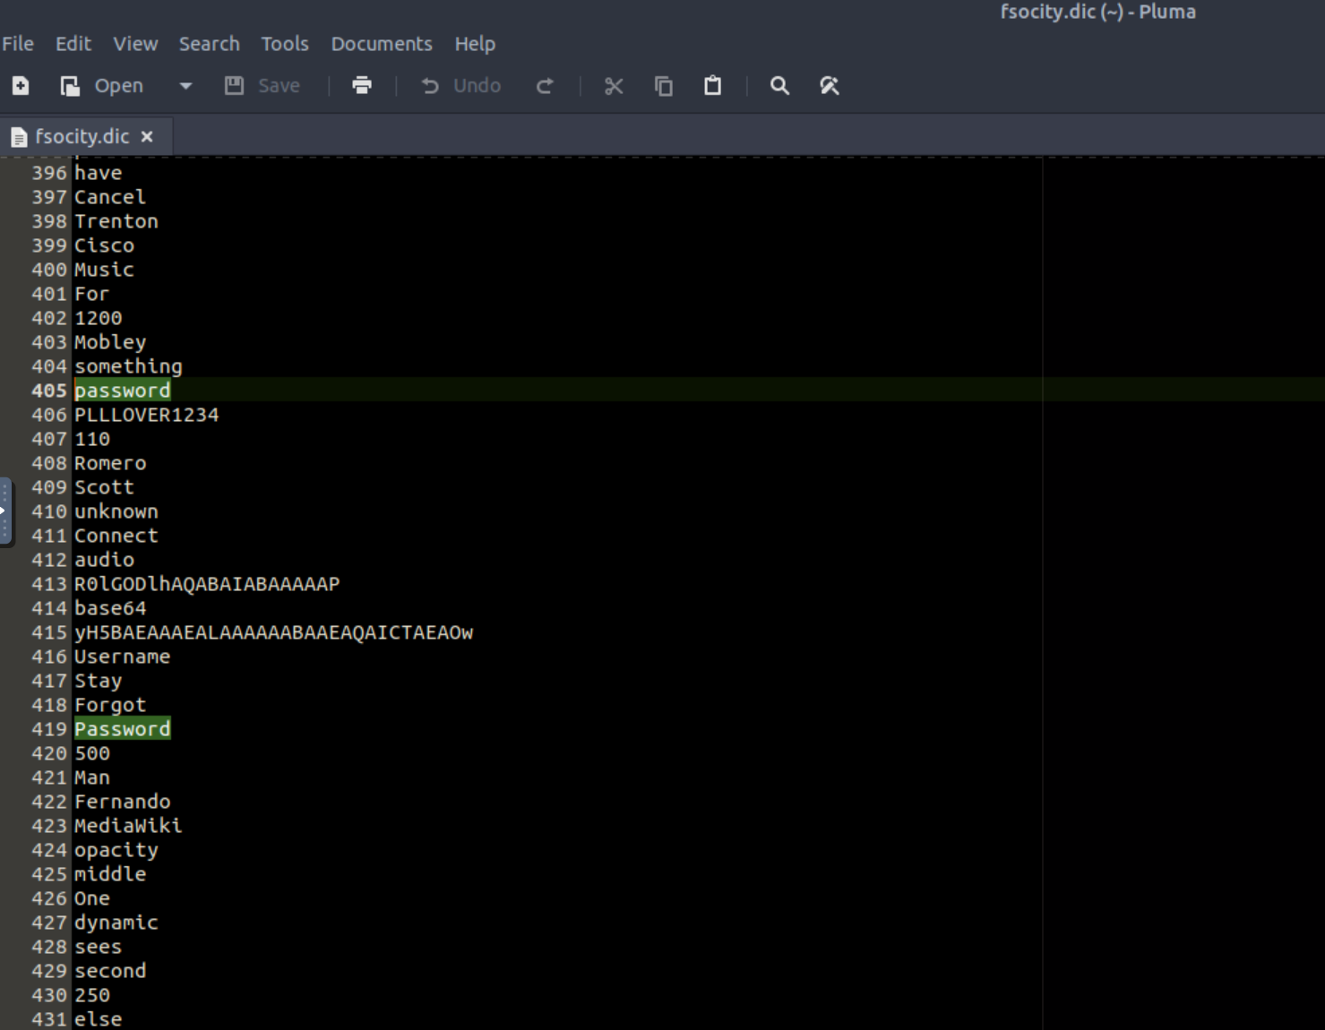
Task: Close the fsocity.dic tab
Action: [x=147, y=137]
